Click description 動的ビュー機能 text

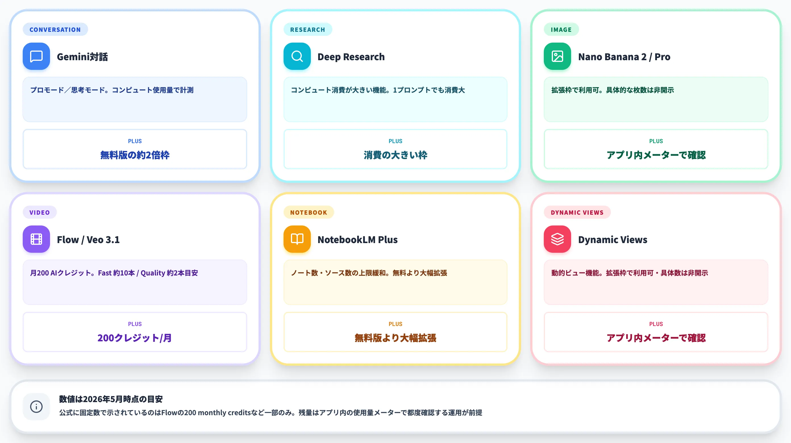pyautogui.click(x=630, y=273)
